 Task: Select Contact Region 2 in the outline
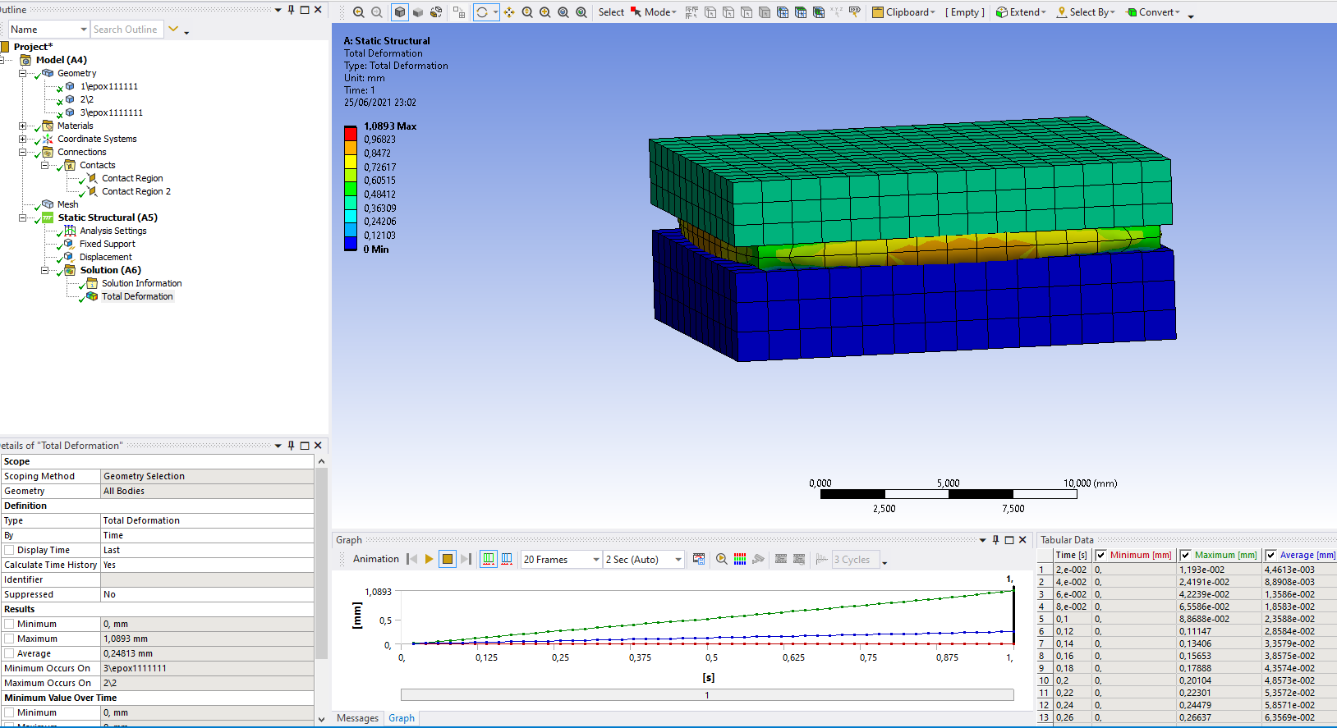coord(136,191)
